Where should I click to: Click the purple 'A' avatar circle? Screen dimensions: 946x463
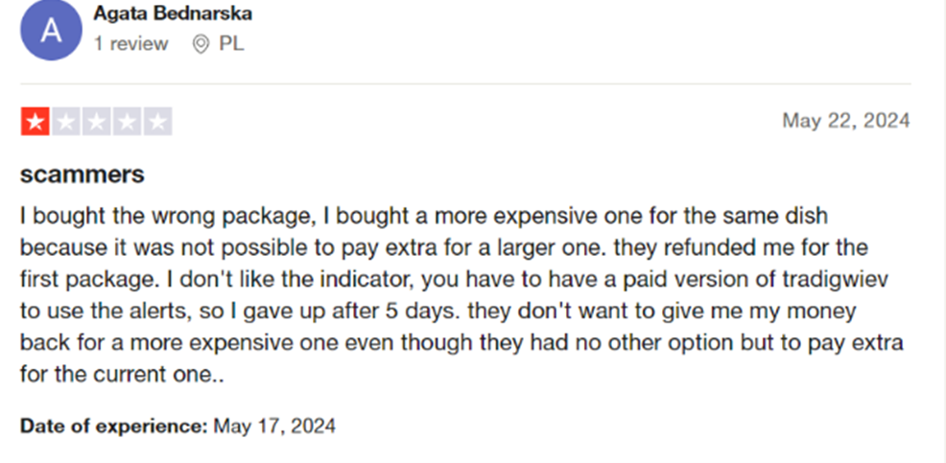(x=52, y=30)
